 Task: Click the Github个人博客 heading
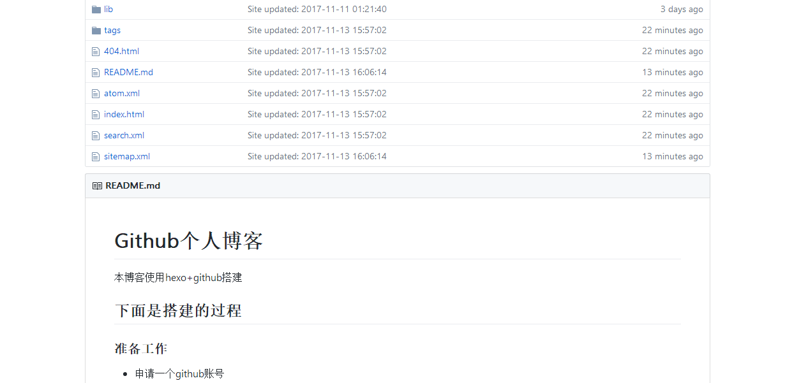point(188,241)
